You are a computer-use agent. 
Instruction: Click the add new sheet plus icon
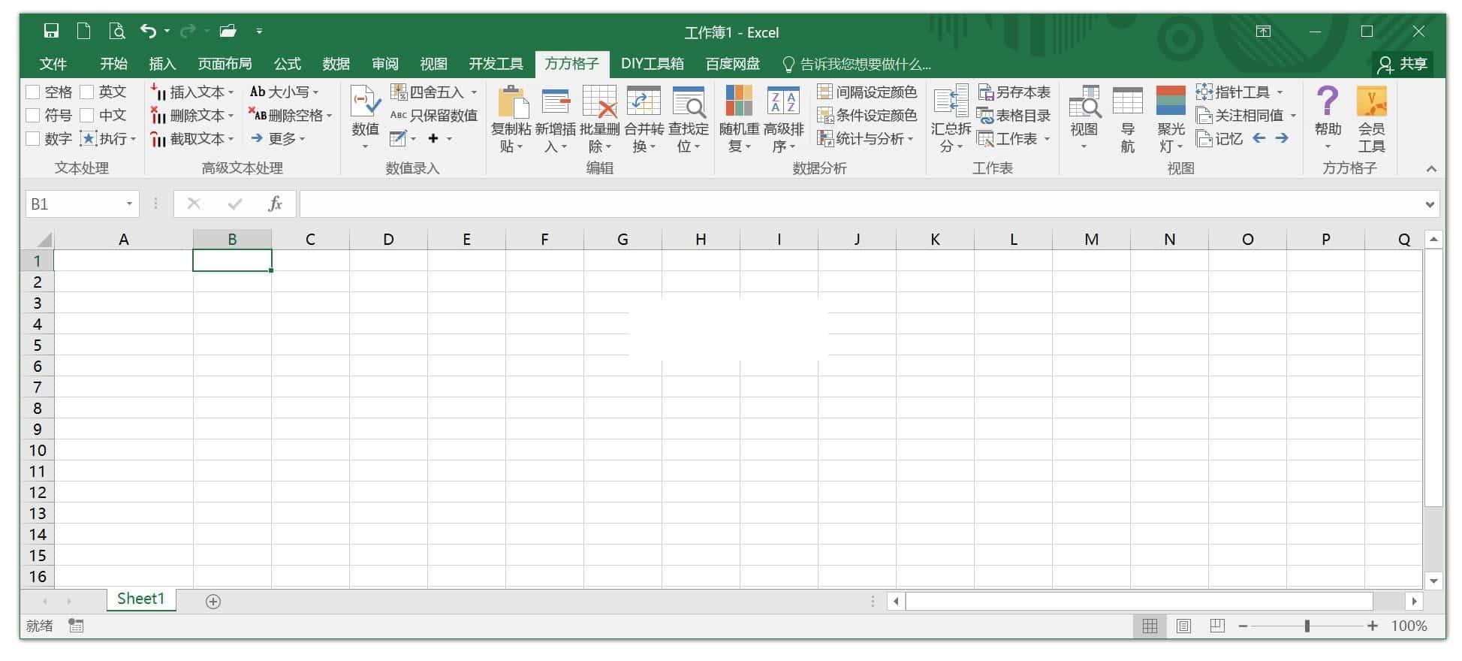coord(213,601)
